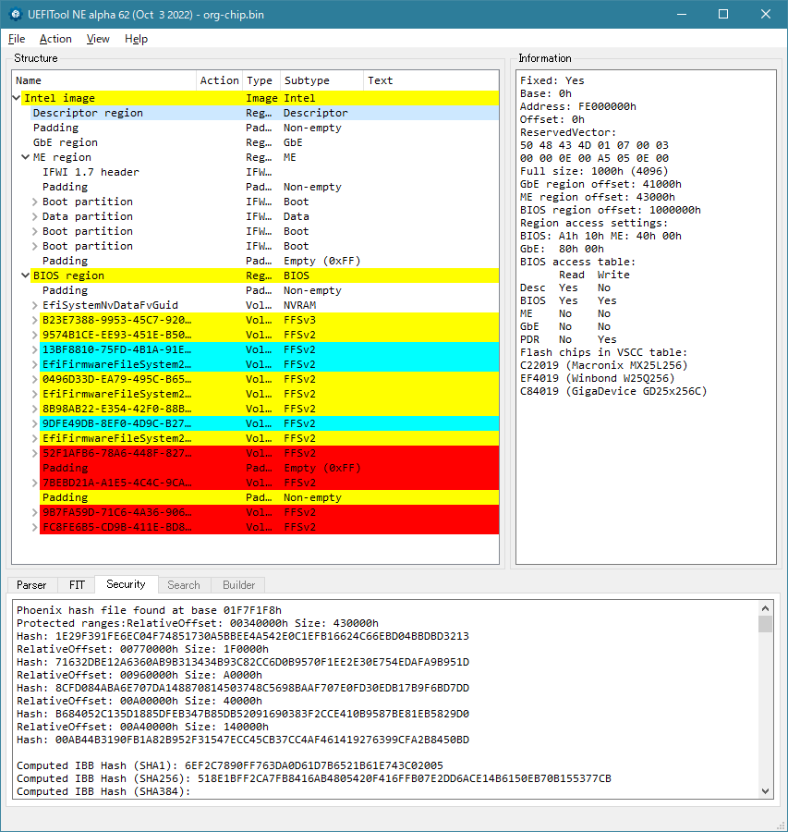Click 'Phoenix hash file found' log line
Image resolution: width=788 pixels, height=832 pixels.
tap(149, 610)
